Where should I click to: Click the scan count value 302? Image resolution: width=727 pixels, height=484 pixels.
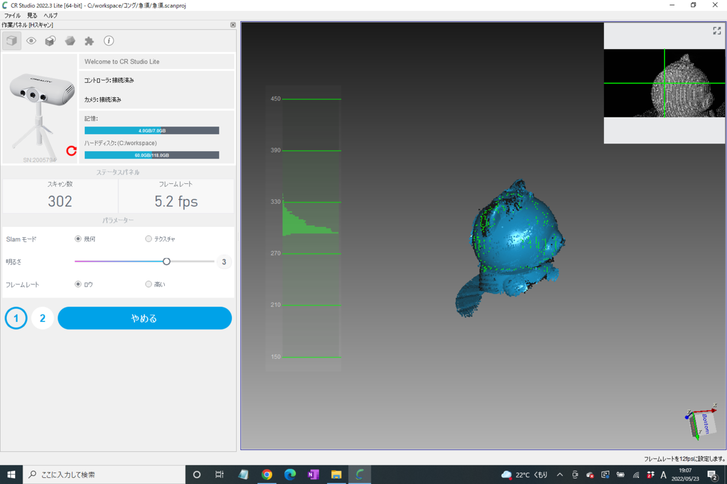60,201
